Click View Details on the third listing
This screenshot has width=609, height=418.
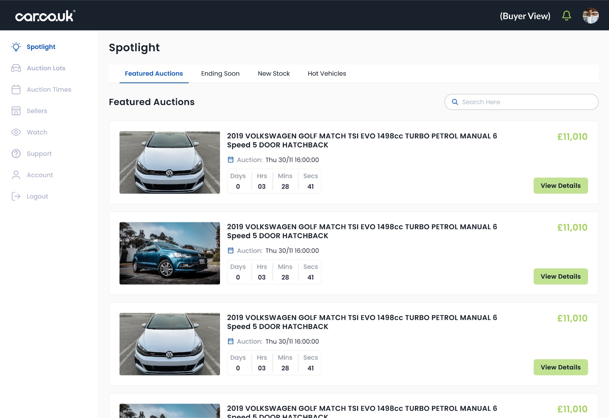560,367
